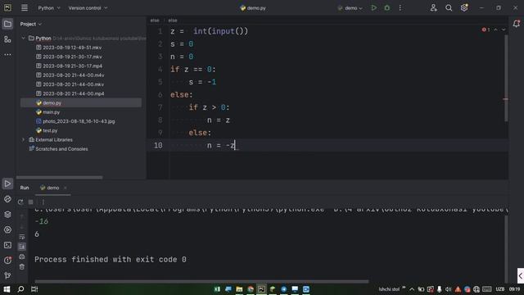524x295 pixels.
Task: Collapse the Python root folder
Action: tap(24, 39)
